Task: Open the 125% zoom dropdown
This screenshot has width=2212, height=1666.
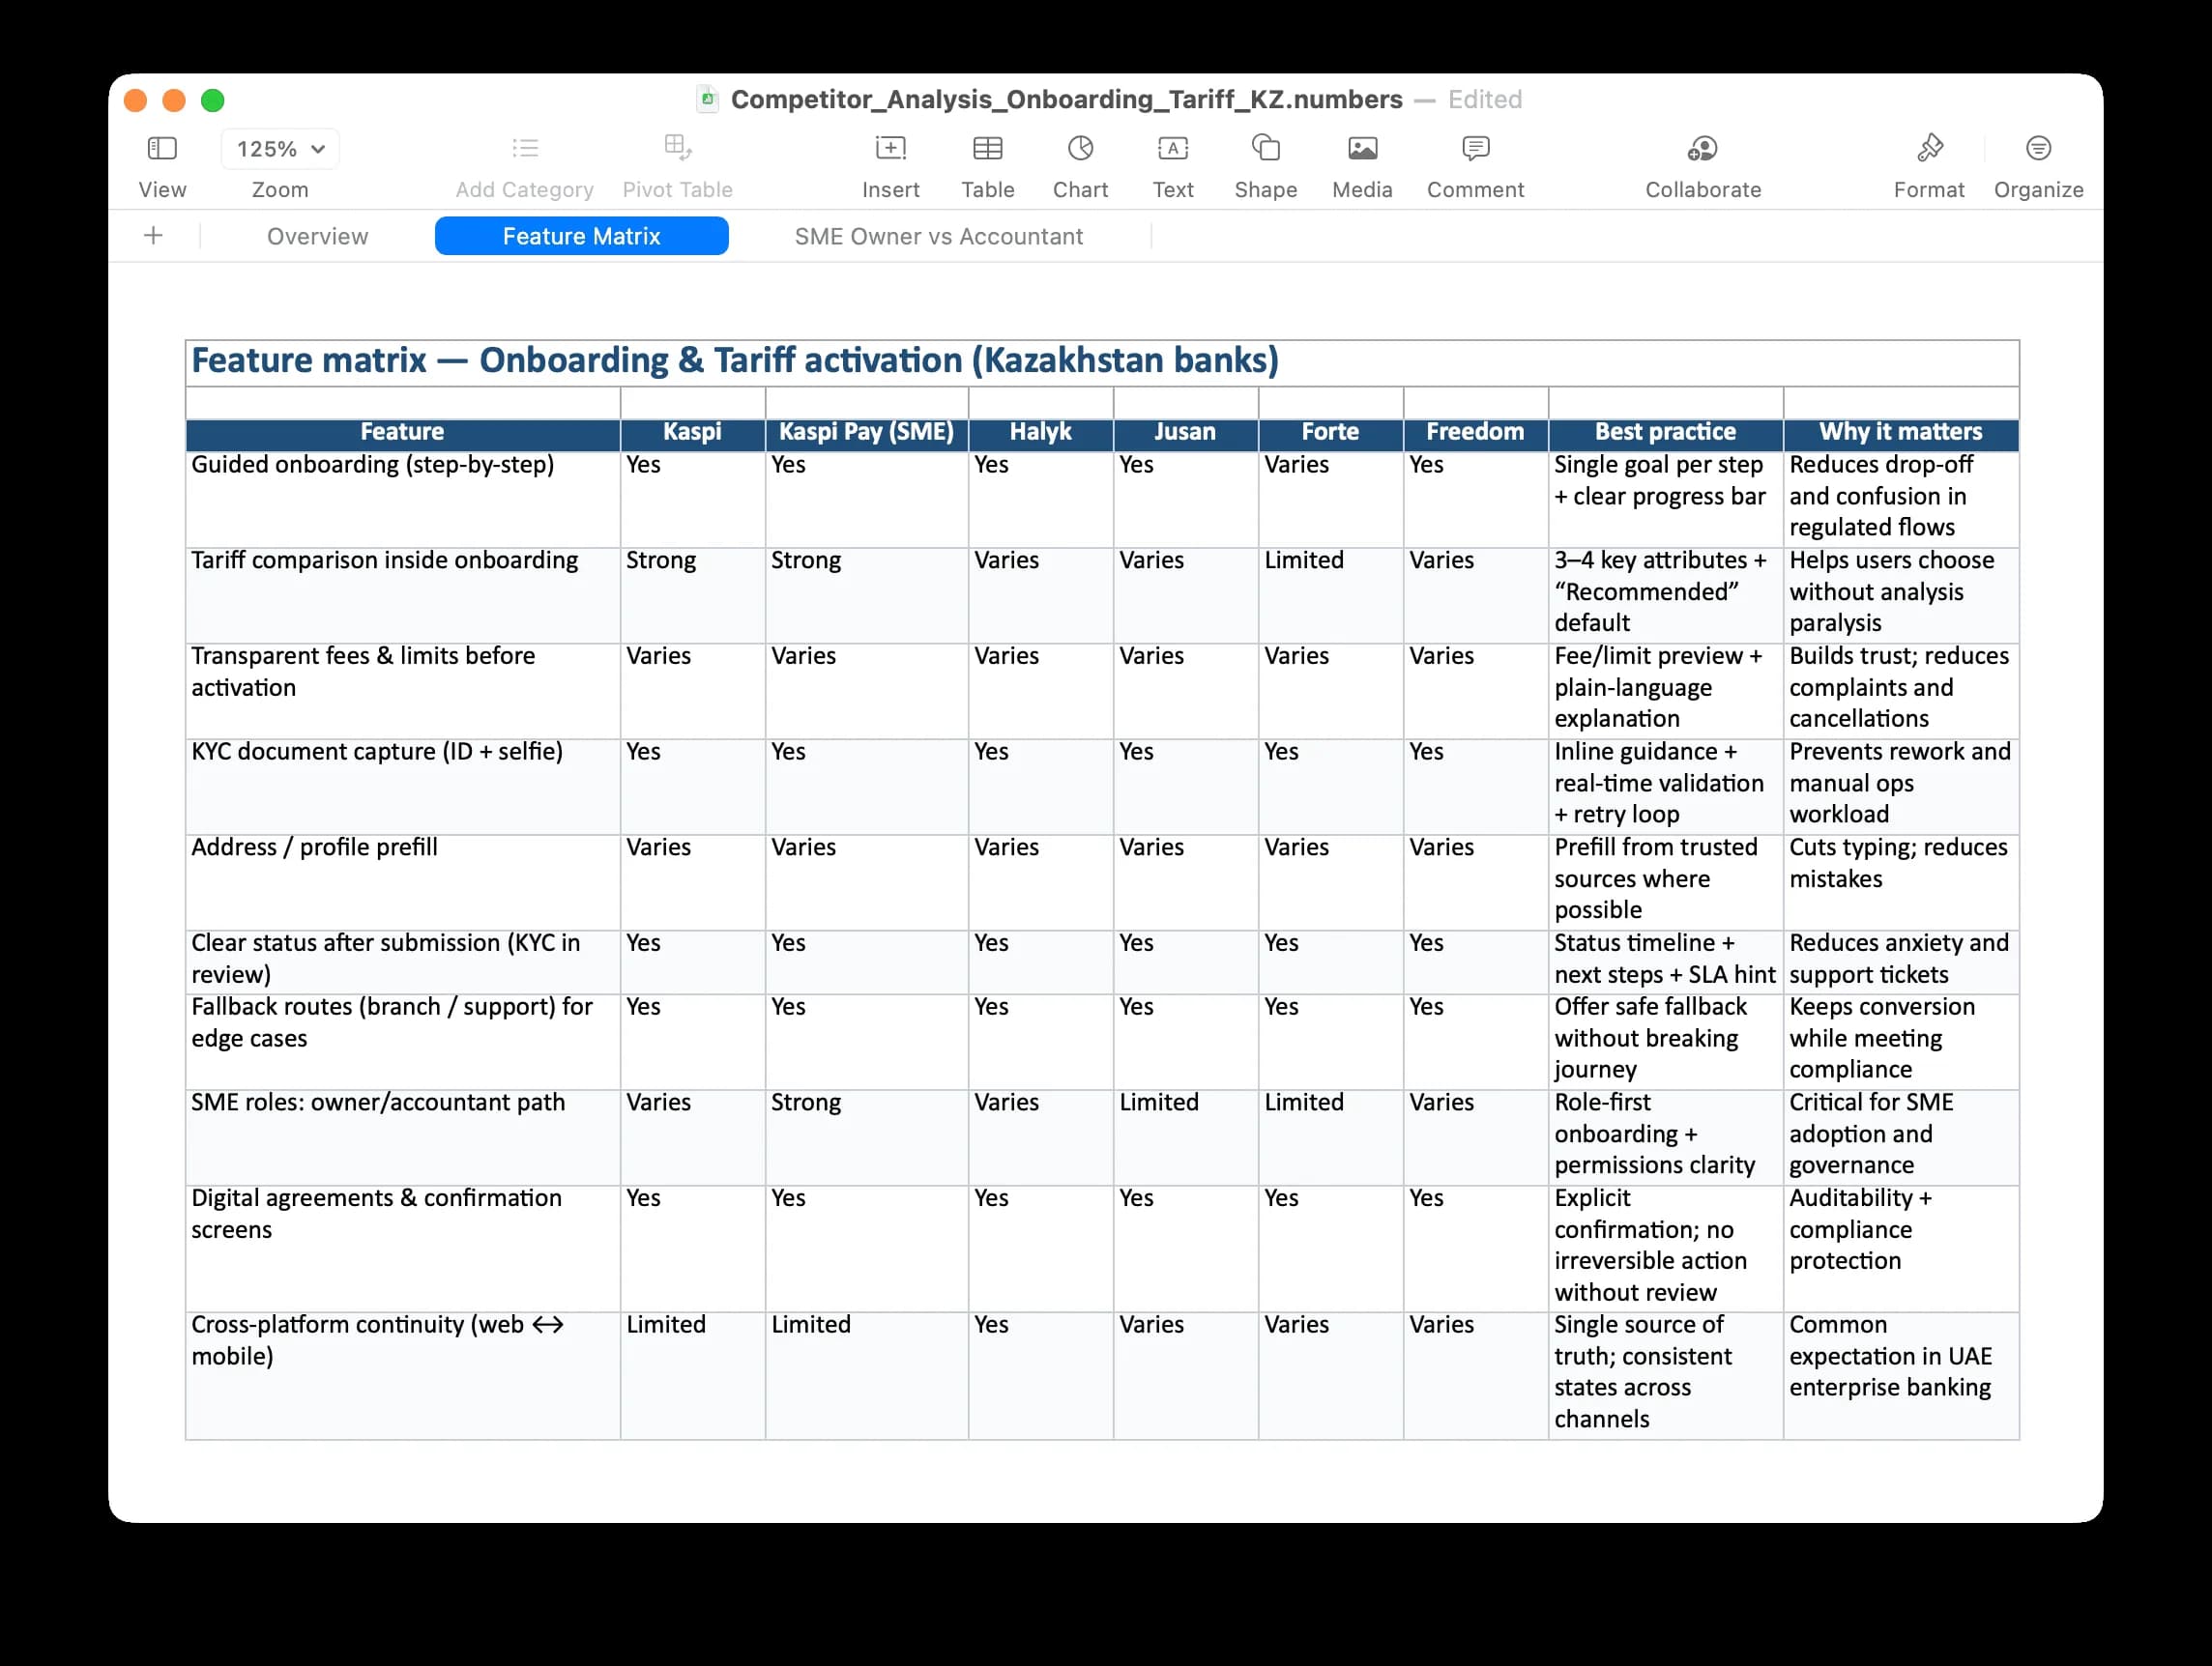Action: click(279, 148)
